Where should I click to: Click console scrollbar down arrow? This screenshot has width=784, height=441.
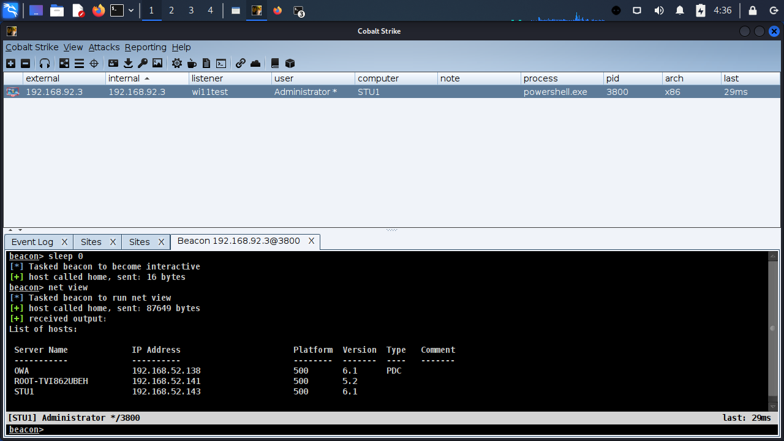pos(773,407)
